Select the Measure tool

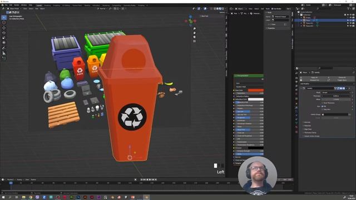(x=4, y=53)
